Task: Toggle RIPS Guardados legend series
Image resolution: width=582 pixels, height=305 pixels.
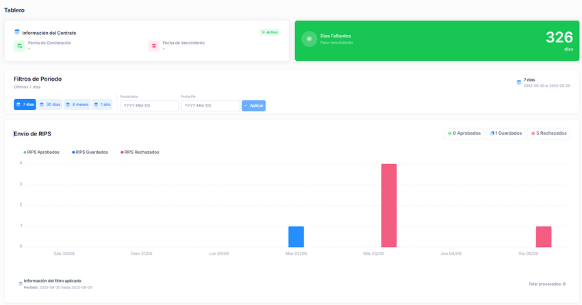Action: click(90, 152)
